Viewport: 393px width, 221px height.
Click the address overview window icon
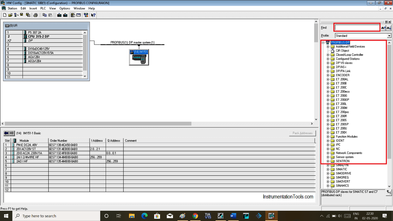(79, 15)
